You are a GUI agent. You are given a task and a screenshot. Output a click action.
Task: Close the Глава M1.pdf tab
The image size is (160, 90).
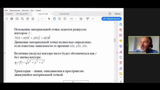tap(52, 14)
